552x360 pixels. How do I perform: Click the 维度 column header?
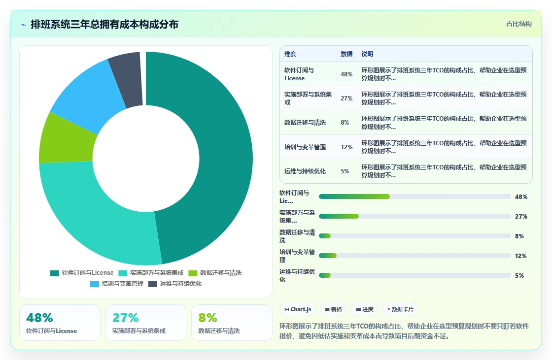coord(290,54)
